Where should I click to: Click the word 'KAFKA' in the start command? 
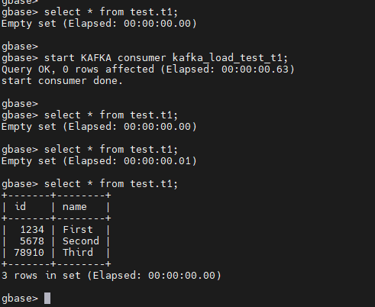(x=96, y=58)
